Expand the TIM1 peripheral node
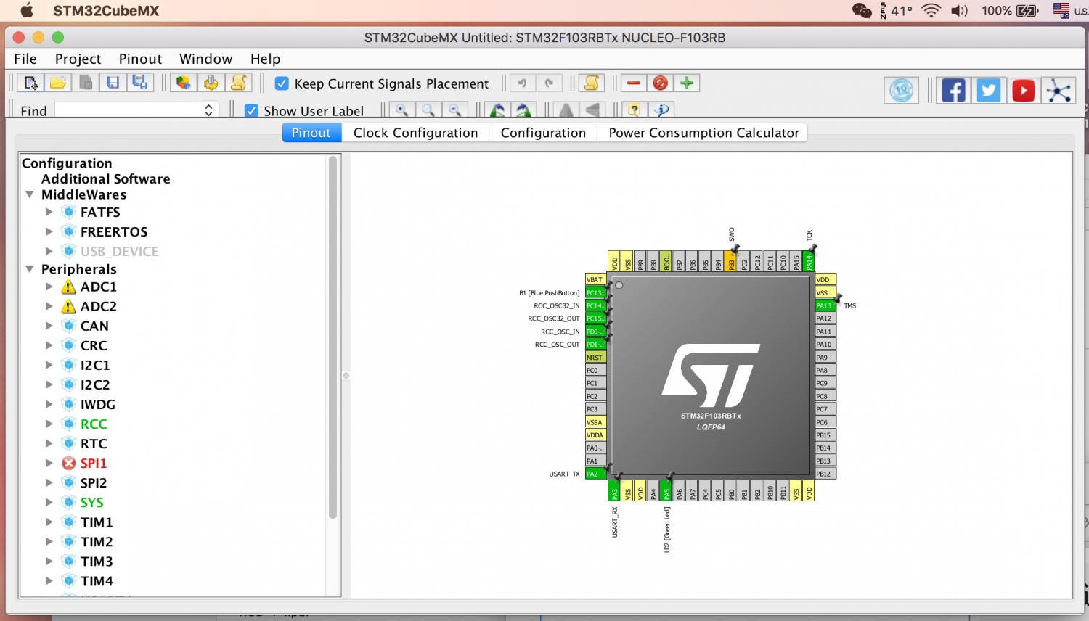The image size is (1089, 621). [x=49, y=522]
